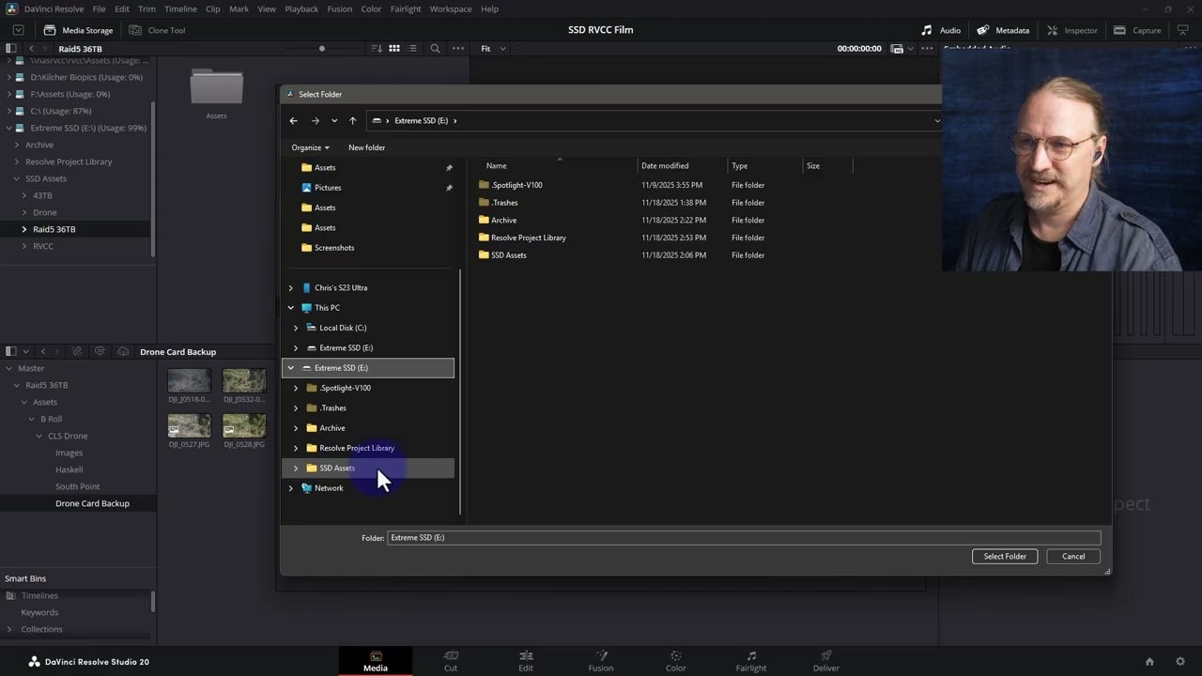Toggle the Media Storage panel button
Viewport: 1202px width, 676px height.
pos(79,30)
